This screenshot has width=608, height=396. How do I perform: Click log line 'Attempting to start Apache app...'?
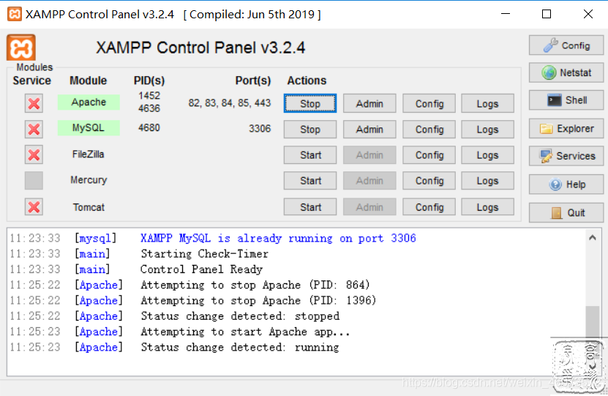pyautogui.click(x=245, y=332)
